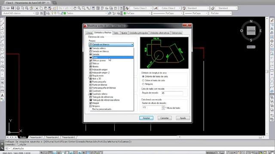Click the ViewCube SUPERIOR face
275x154 pixels.
click(x=251, y=31)
